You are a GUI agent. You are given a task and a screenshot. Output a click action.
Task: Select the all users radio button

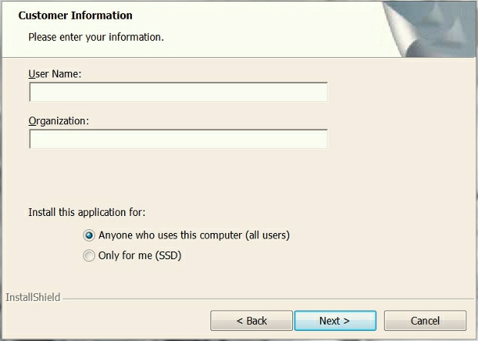(89, 235)
